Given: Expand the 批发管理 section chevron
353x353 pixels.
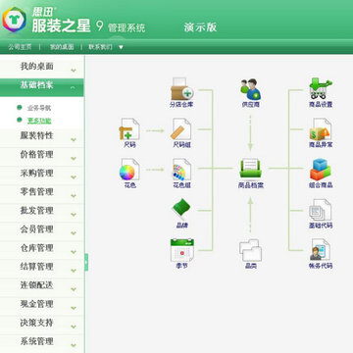Looking at the screenshot, I should tap(74, 215).
